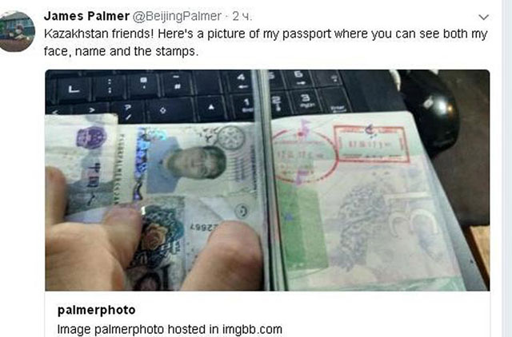Click the purple emblem on the banknote

click(91, 137)
